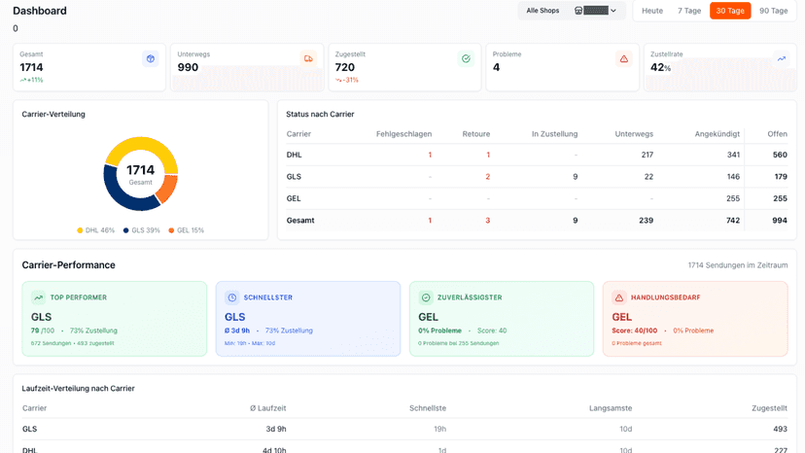
Task: Click GLS Retoure value 2
Action: coord(488,177)
